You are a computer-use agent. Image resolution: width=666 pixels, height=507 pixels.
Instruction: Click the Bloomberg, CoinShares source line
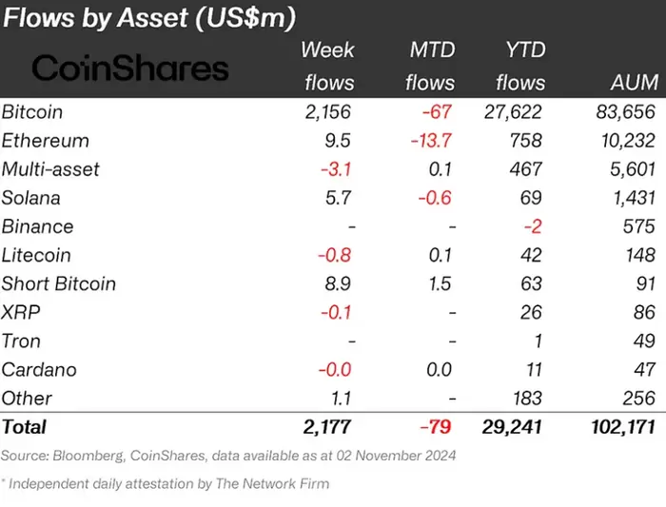click(228, 456)
